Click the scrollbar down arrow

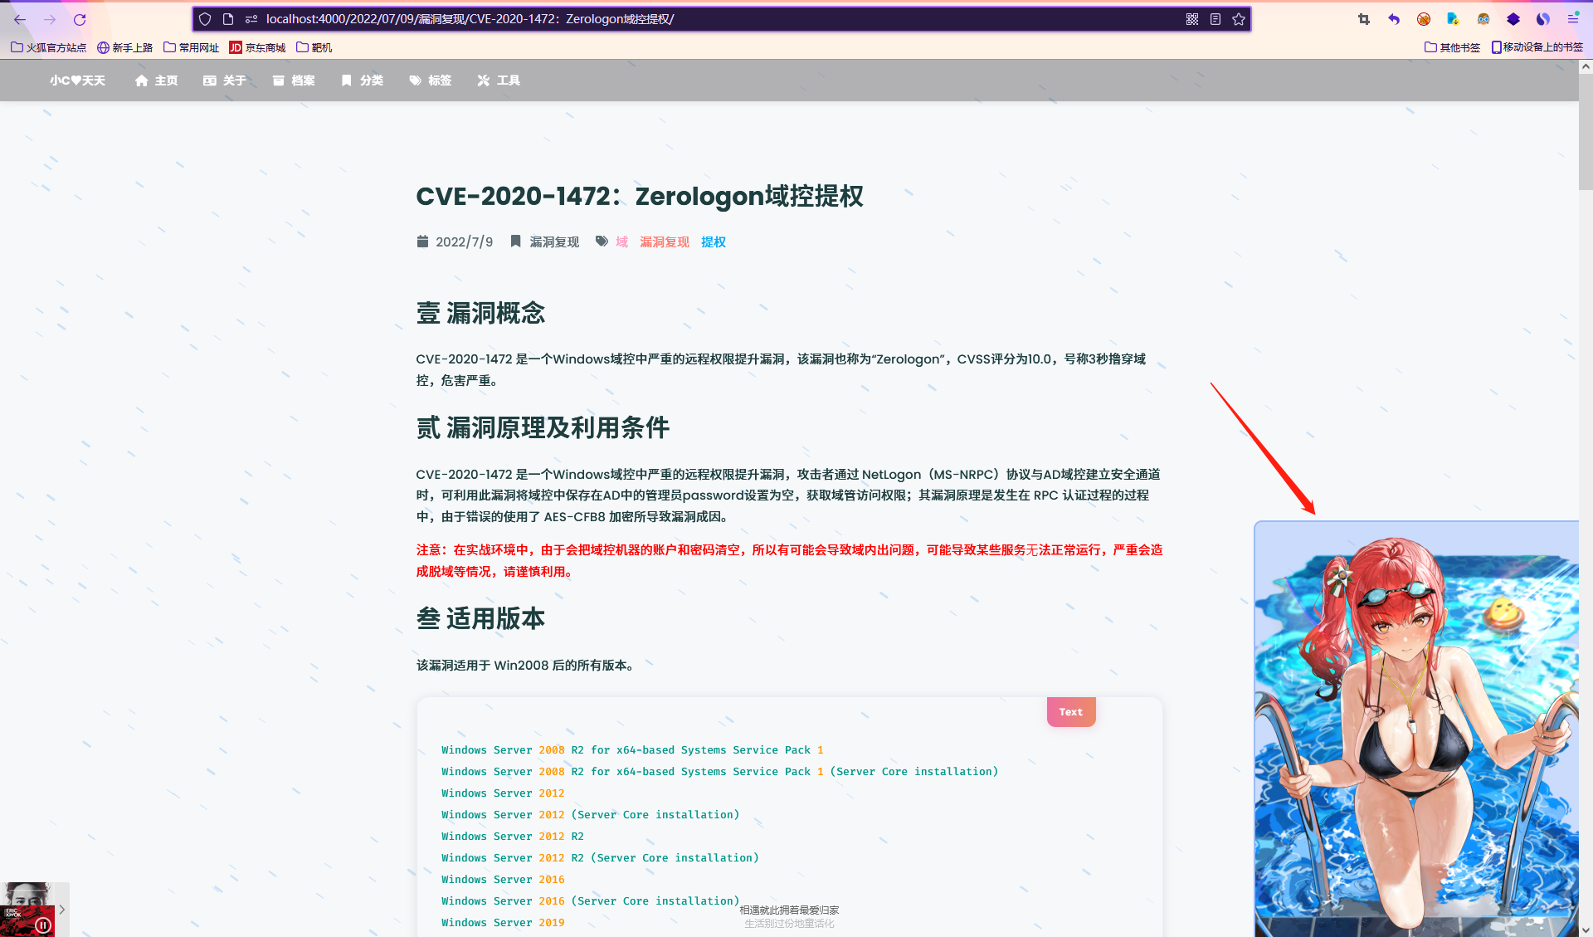[1586, 930]
